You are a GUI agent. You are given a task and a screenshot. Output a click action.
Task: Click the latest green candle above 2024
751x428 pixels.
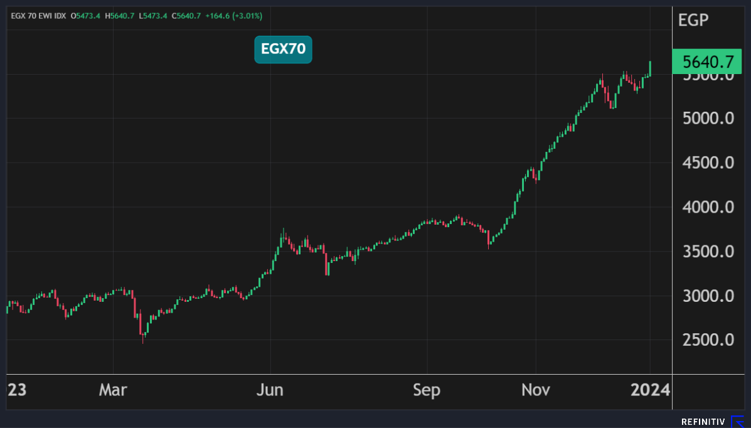[651, 68]
